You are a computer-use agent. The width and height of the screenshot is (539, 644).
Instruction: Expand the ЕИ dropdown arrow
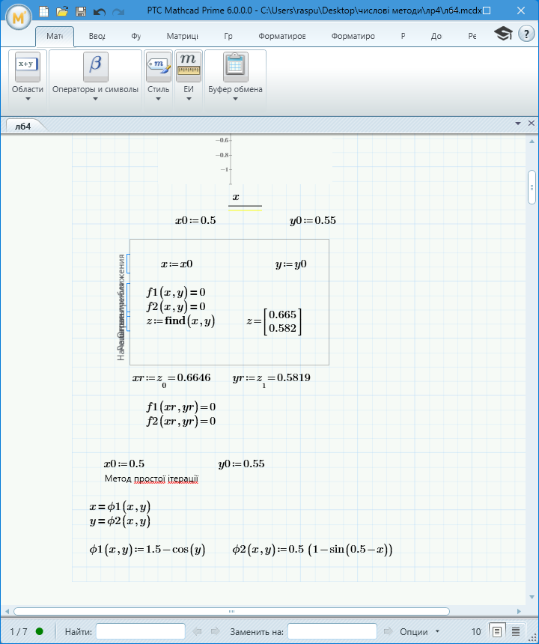189,99
